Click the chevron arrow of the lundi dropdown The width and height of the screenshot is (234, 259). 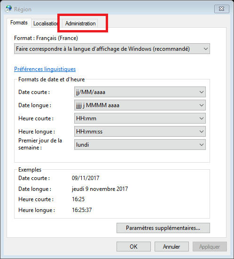click(201, 145)
